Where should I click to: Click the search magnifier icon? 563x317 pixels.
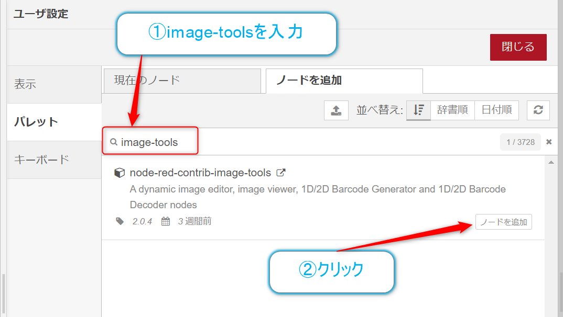pyautogui.click(x=114, y=142)
